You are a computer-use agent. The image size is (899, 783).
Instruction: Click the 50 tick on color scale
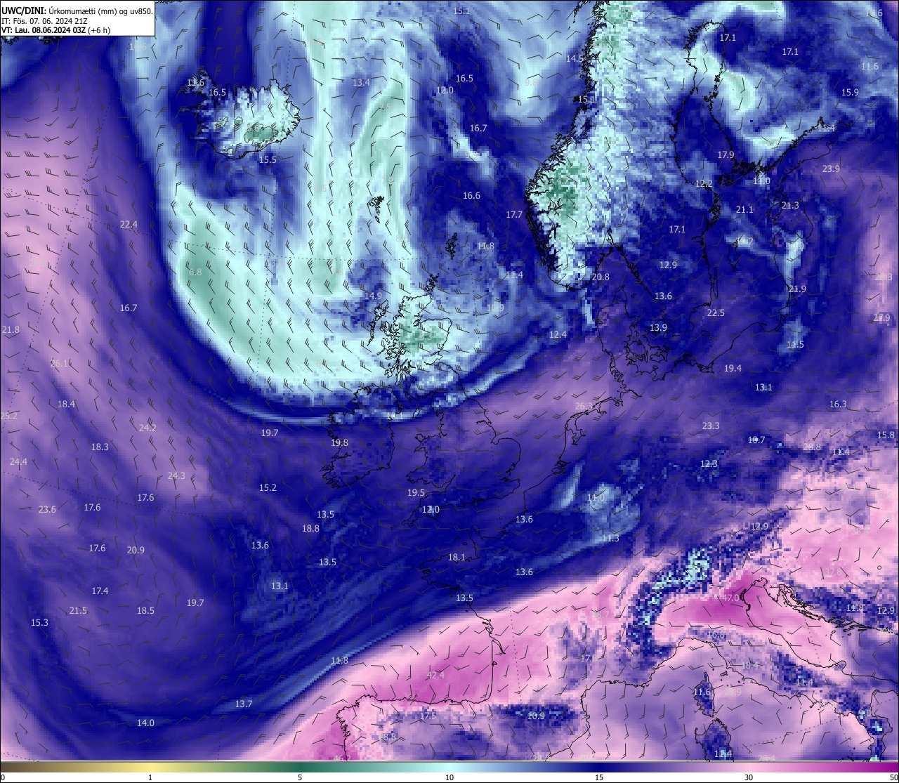[893, 777]
